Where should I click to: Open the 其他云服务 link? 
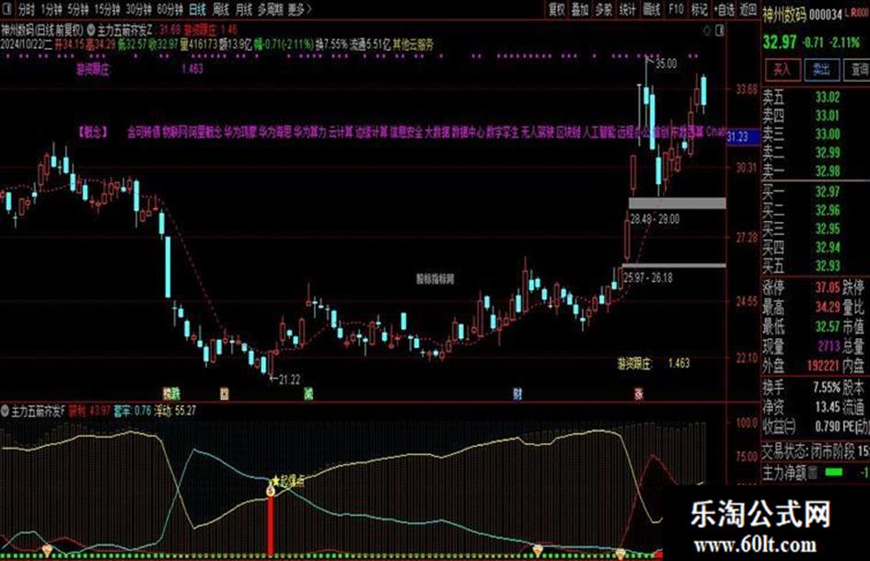(x=413, y=44)
